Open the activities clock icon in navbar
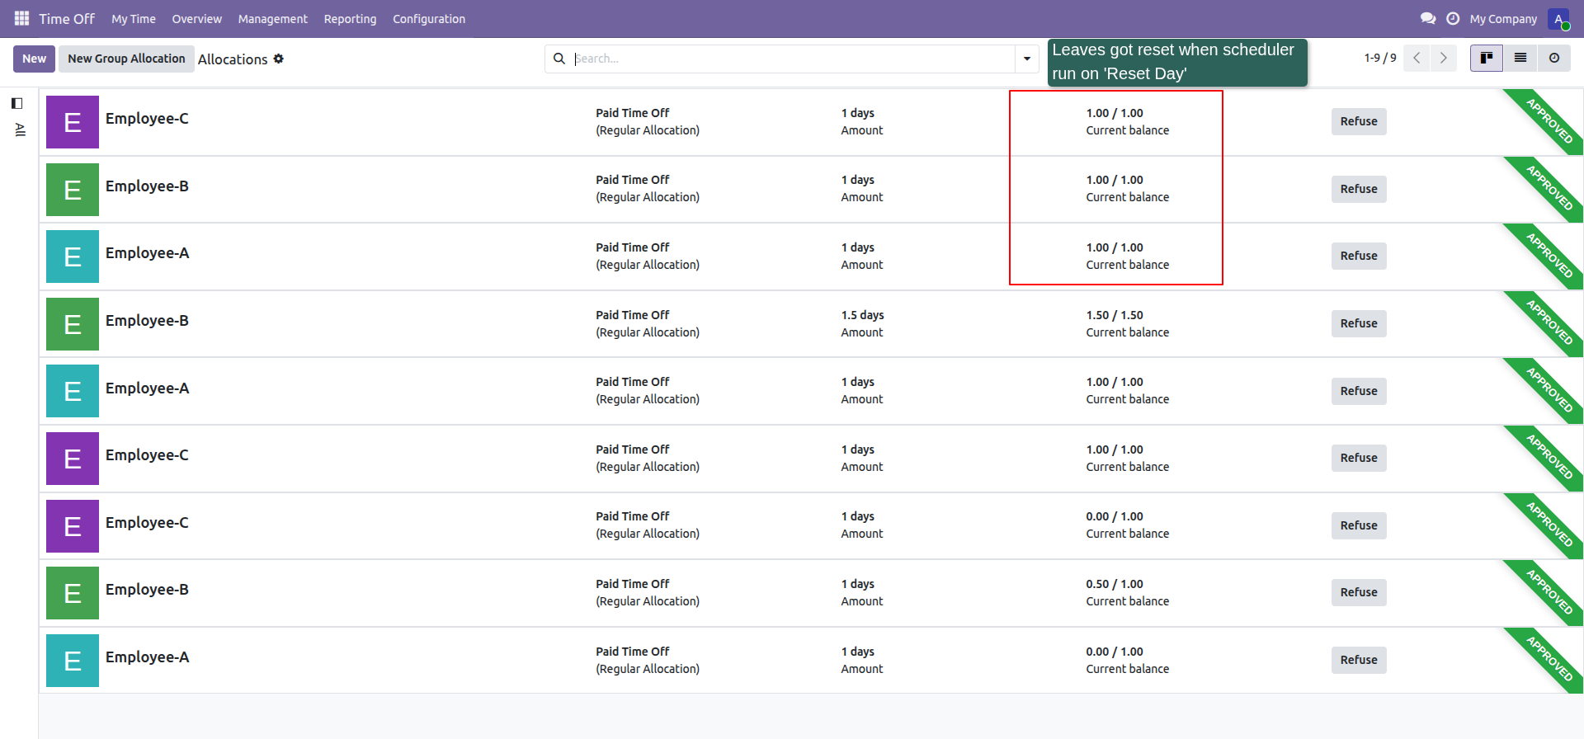 tap(1453, 18)
